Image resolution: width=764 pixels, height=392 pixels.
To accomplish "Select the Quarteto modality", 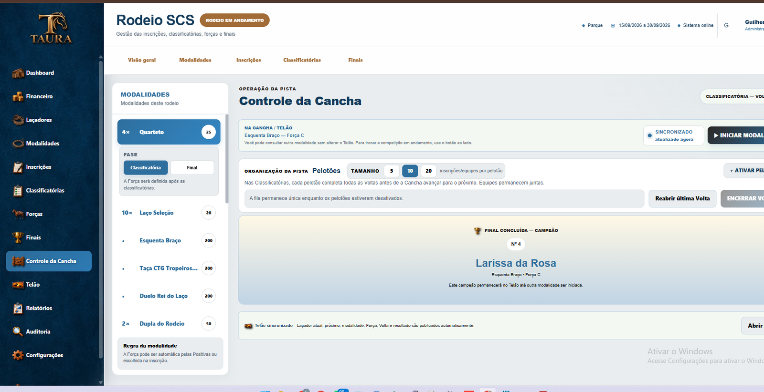I will pyautogui.click(x=169, y=132).
